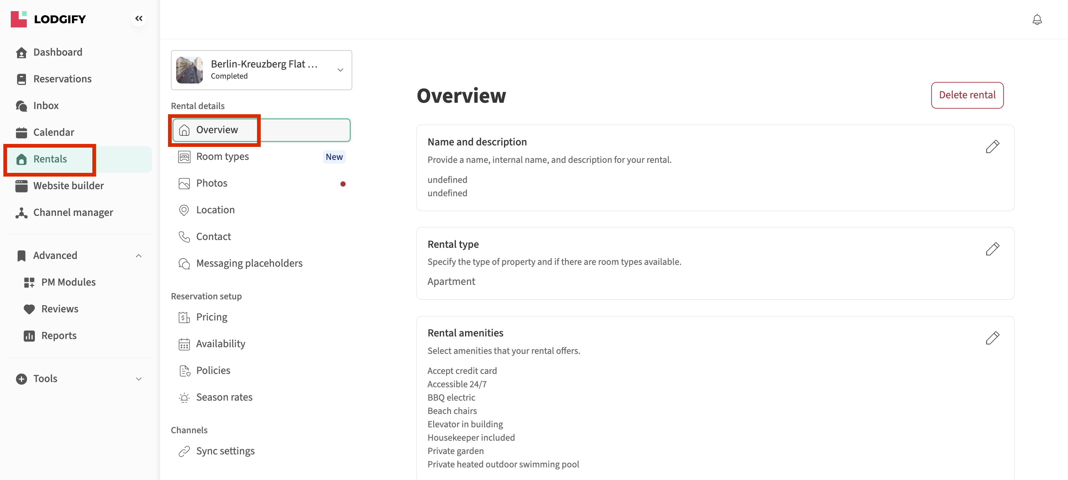
Task: Collapse the Advanced section
Action: coord(138,256)
